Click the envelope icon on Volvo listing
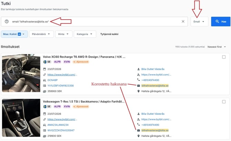231x141 pixels. pyautogui.click(x=139, y=86)
